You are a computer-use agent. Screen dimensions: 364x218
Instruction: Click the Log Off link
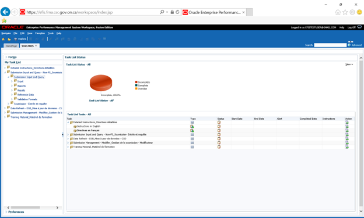352,27
